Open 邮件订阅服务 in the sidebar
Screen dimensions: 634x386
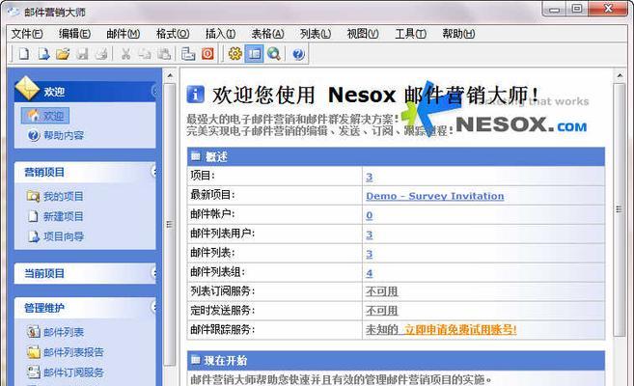[73, 372]
